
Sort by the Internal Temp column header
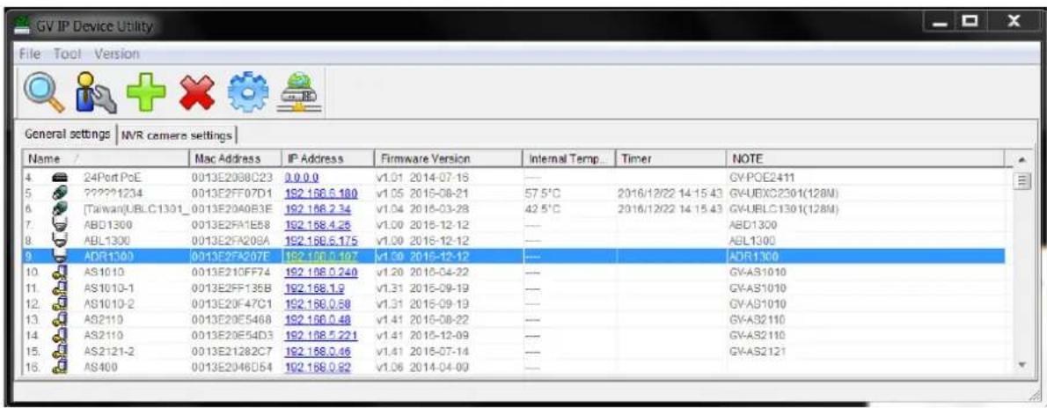[568, 159]
